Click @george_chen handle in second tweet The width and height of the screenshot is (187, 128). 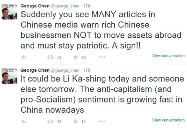click(65, 70)
